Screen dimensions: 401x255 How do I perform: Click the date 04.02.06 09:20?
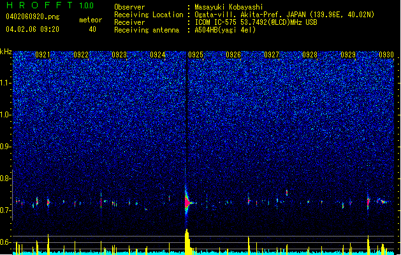tap(33, 29)
